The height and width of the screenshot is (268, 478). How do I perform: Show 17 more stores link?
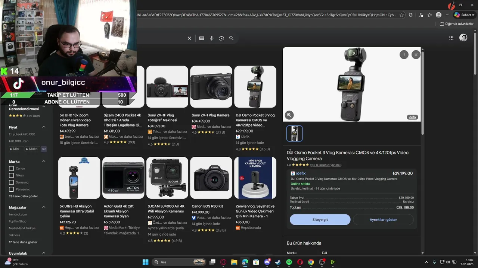point(23,242)
